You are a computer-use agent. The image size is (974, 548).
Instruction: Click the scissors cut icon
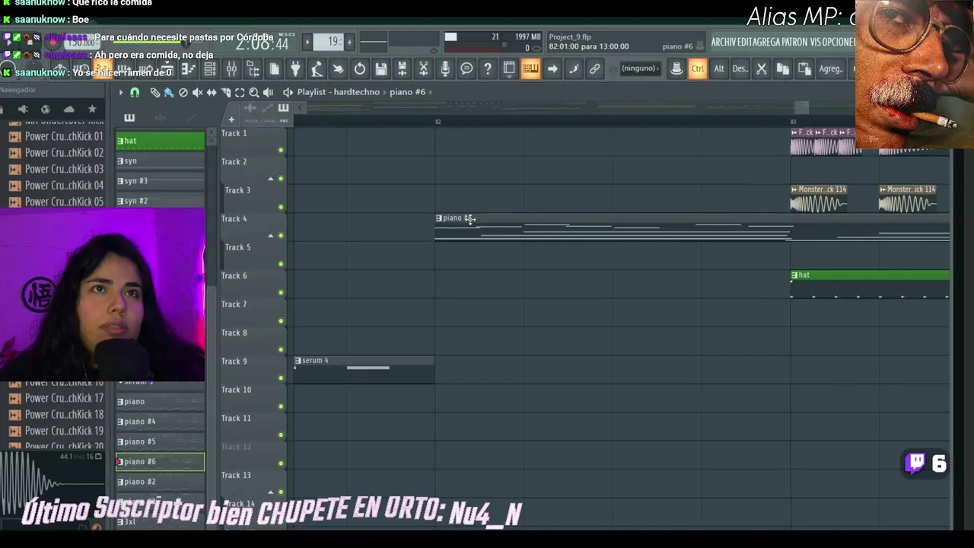click(x=761, y=69)
